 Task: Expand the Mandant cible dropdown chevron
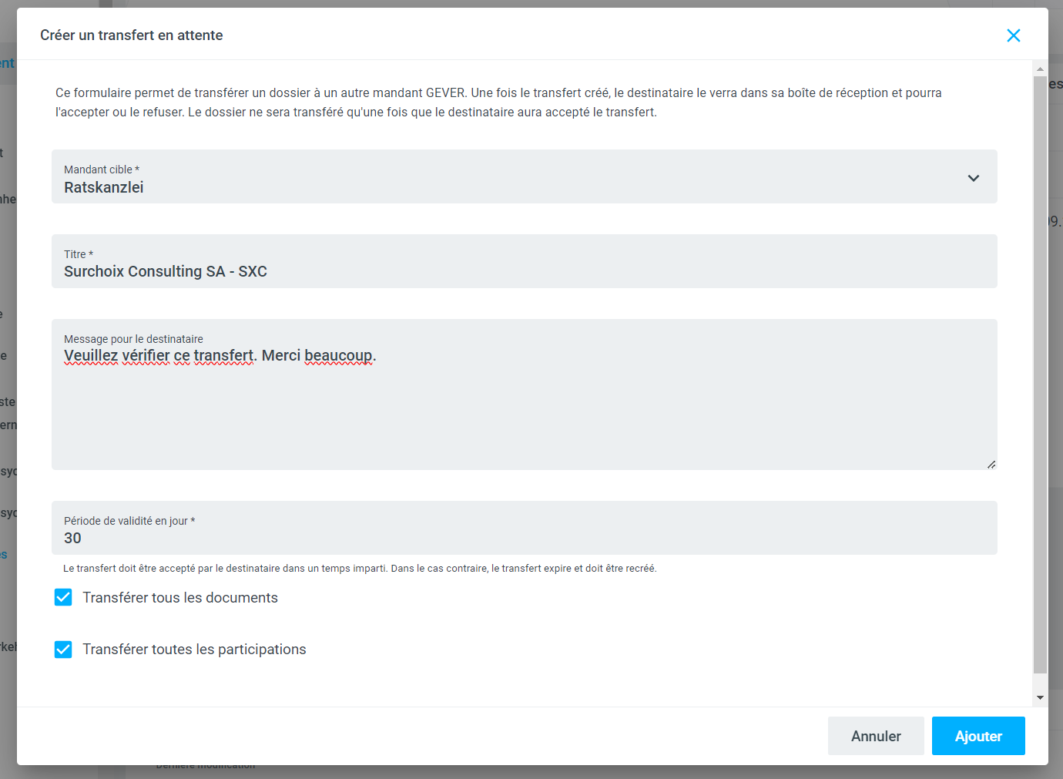pyautogui.click(x=973, y=178)
